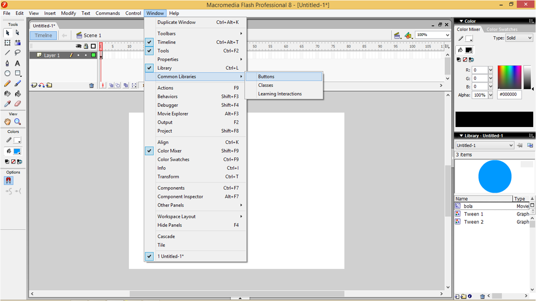The width and height of the screenshot is (536, 301).
Task: Select the Lasso tool
Action: pyautogui.click(x=17, y=53)
